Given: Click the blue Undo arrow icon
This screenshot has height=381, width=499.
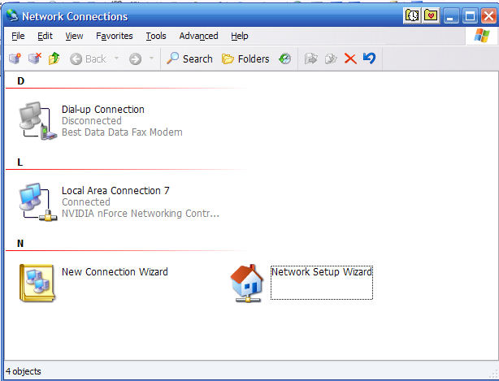Looking at the screenshot, I should [369, 58].
